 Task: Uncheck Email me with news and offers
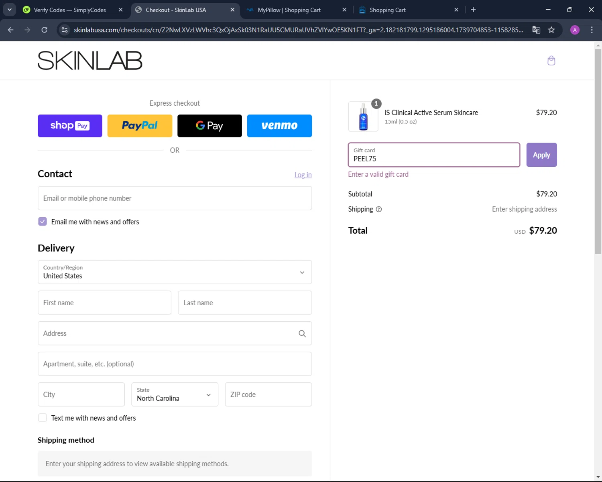42,221
